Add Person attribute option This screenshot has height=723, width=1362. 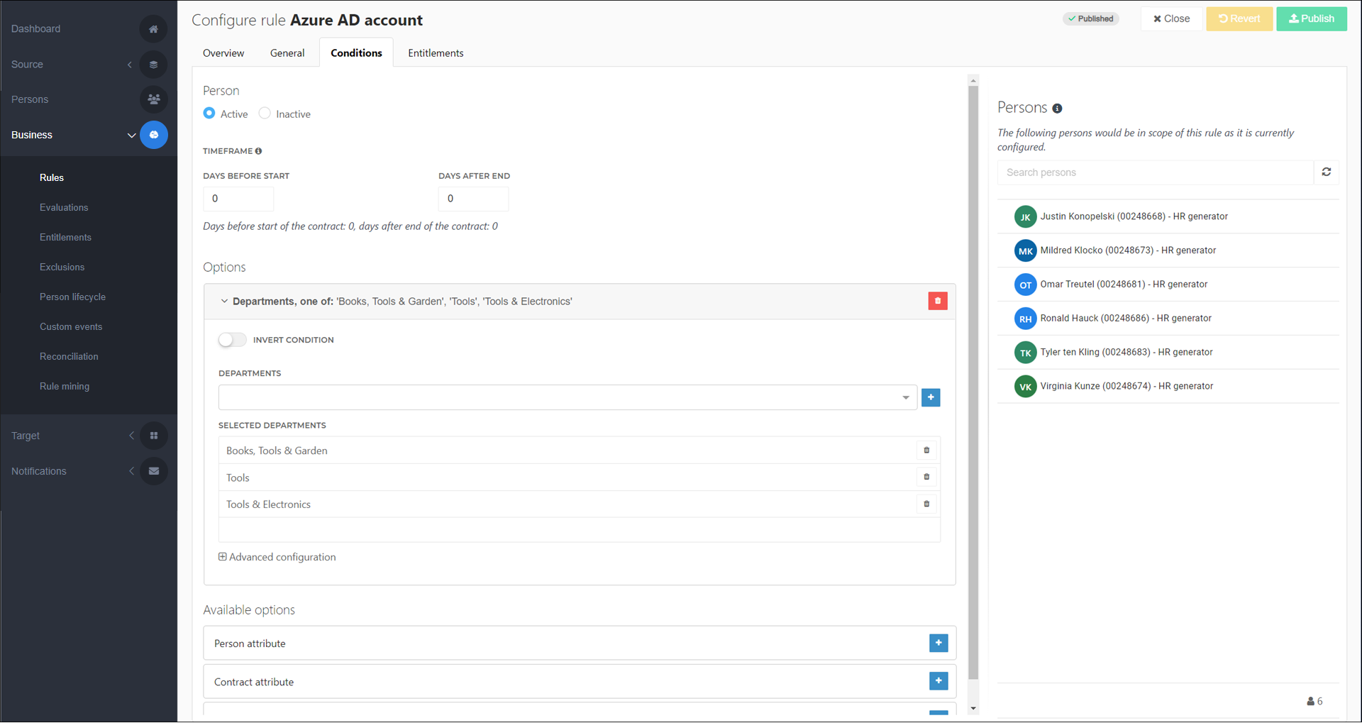pos(939,643)
